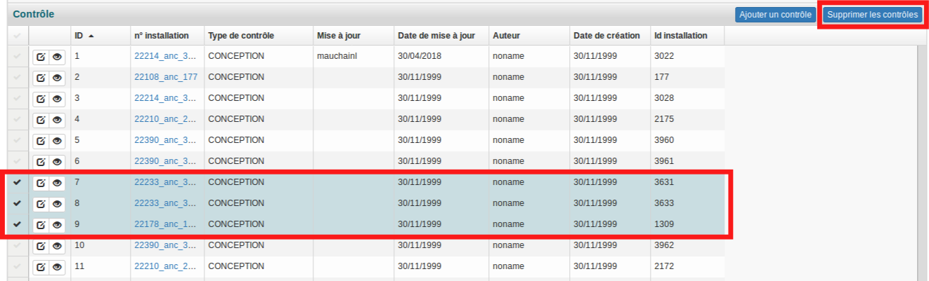The image size is (929, 281).
Task: View control with eye icon, row ID 10
Action: click(58, 245)
